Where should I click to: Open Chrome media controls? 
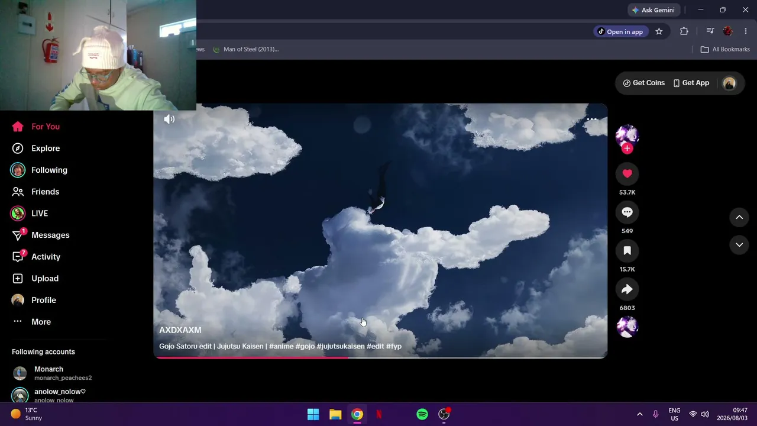tap(710, 31)
